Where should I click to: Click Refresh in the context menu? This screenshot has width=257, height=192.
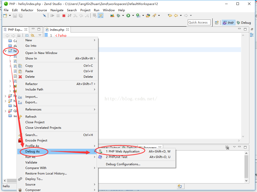[x=57, y=117]
